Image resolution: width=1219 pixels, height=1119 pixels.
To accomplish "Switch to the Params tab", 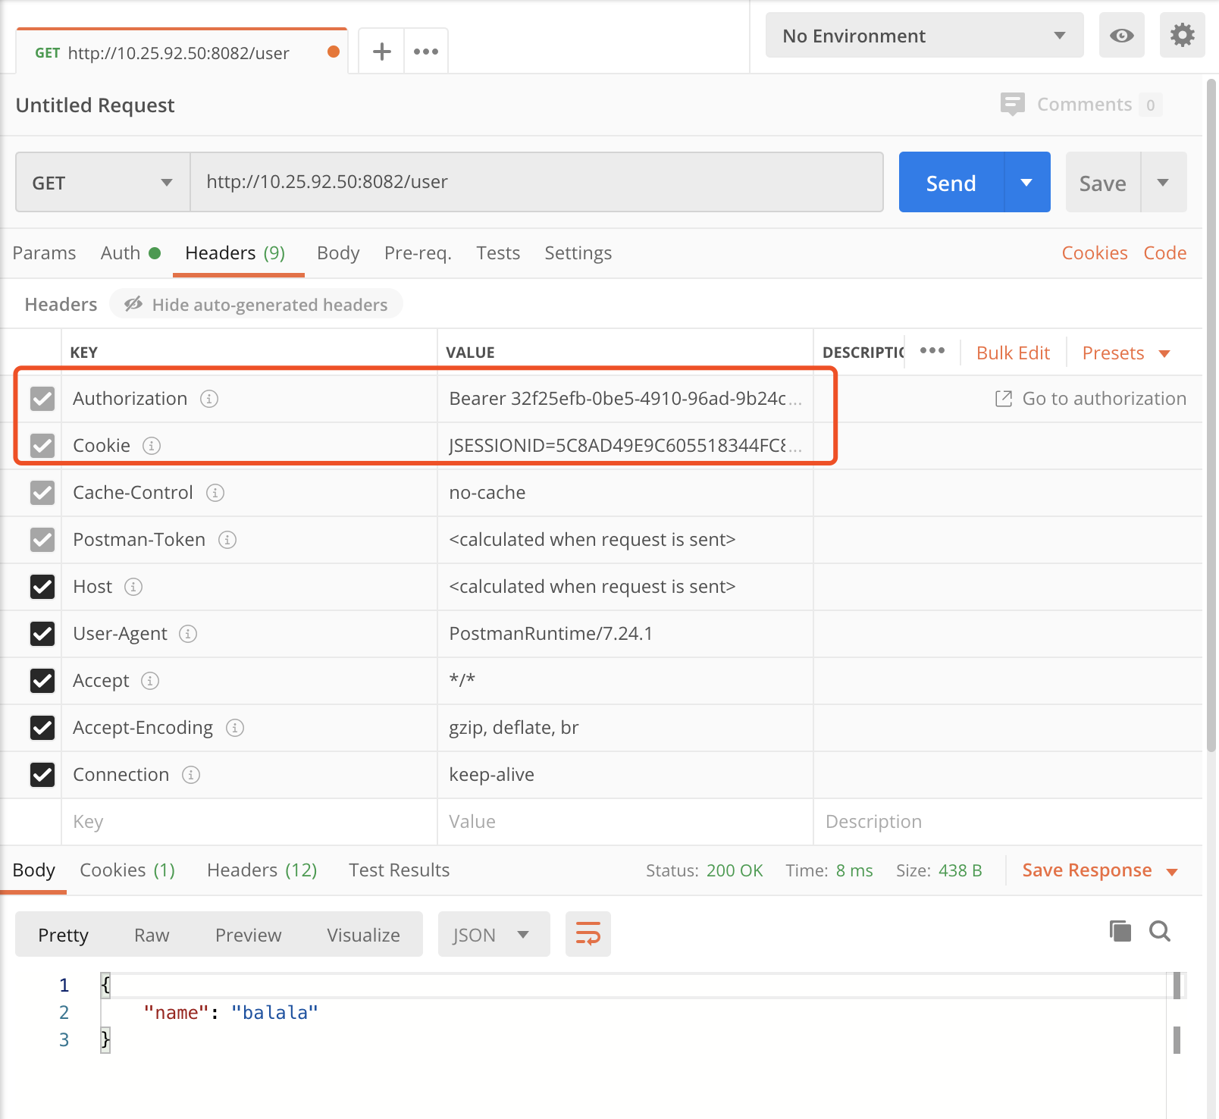I will coord(44,253).
